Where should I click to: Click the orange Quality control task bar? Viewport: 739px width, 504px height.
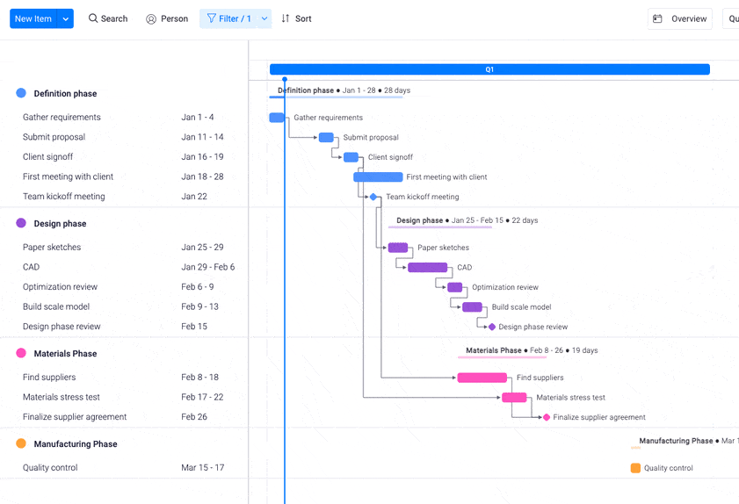[x=635, y=468]
